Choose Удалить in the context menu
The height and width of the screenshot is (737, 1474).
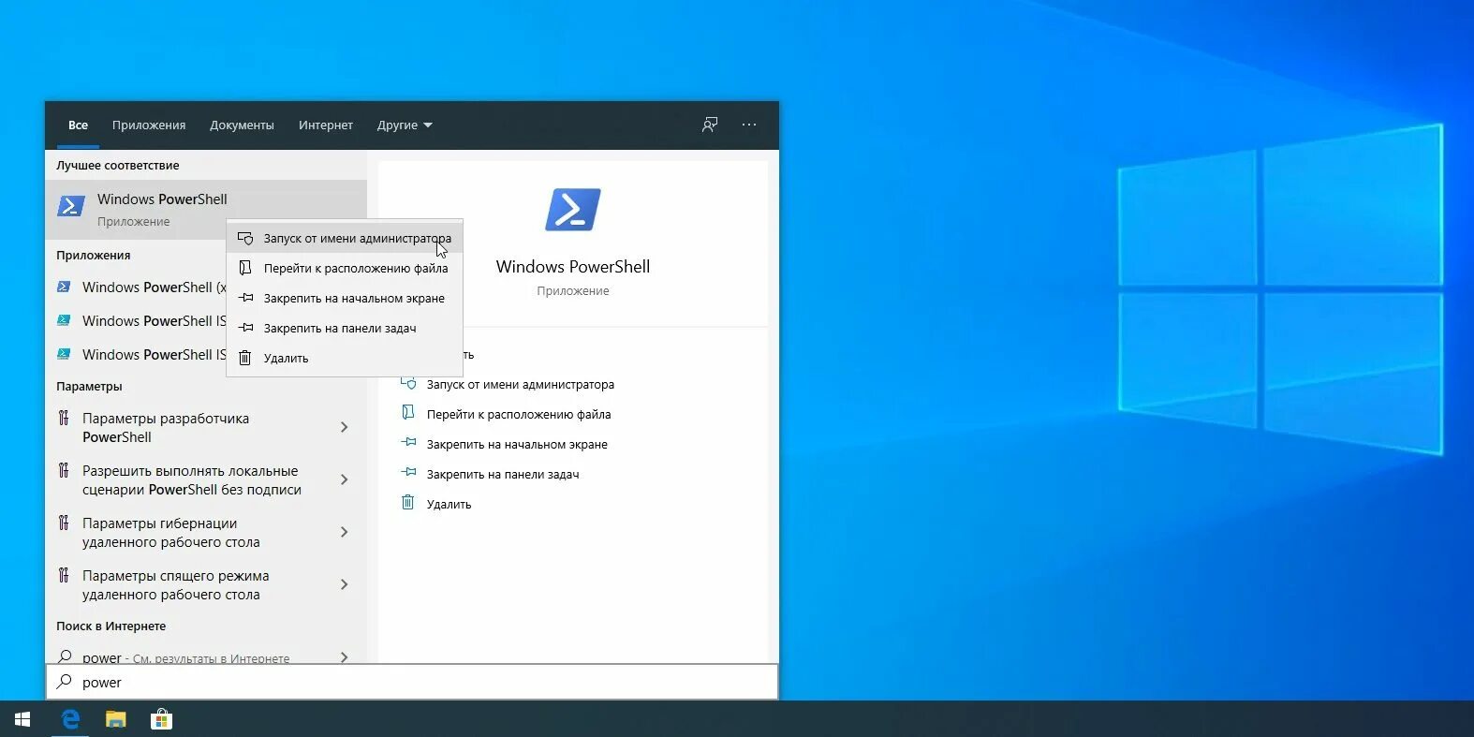(x=345, y=358)
